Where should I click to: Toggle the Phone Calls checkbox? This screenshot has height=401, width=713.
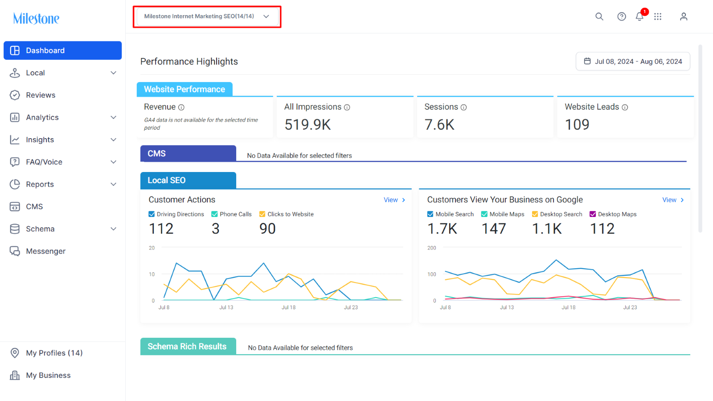pyautogui.click(x=214, y=214)
